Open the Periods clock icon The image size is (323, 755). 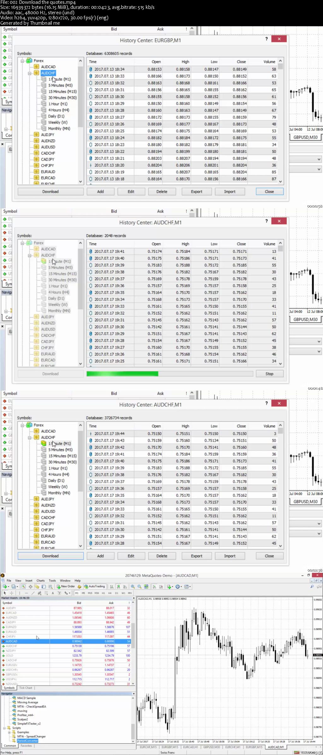coord(178,586)
